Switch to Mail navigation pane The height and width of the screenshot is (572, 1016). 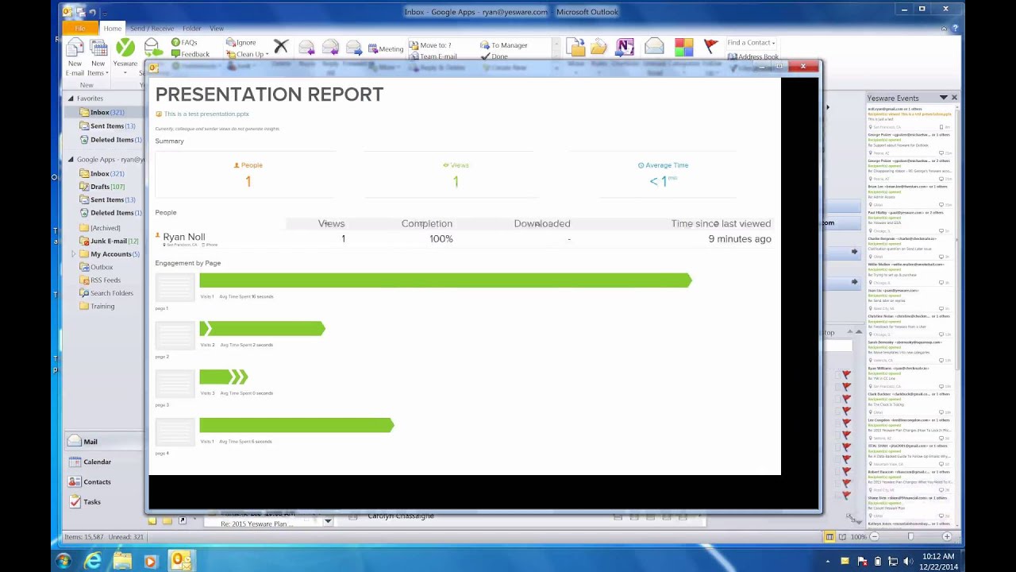click(104, 442)
